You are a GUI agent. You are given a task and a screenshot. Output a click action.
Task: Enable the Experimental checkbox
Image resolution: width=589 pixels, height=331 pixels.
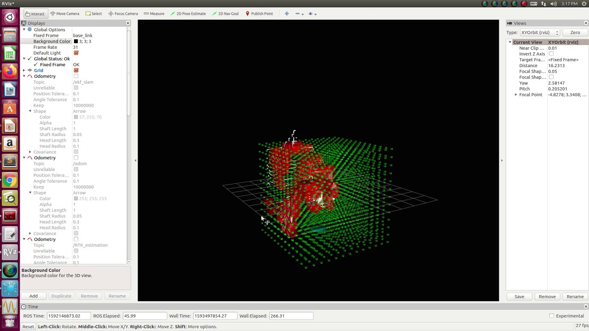(x=551, y=316)
